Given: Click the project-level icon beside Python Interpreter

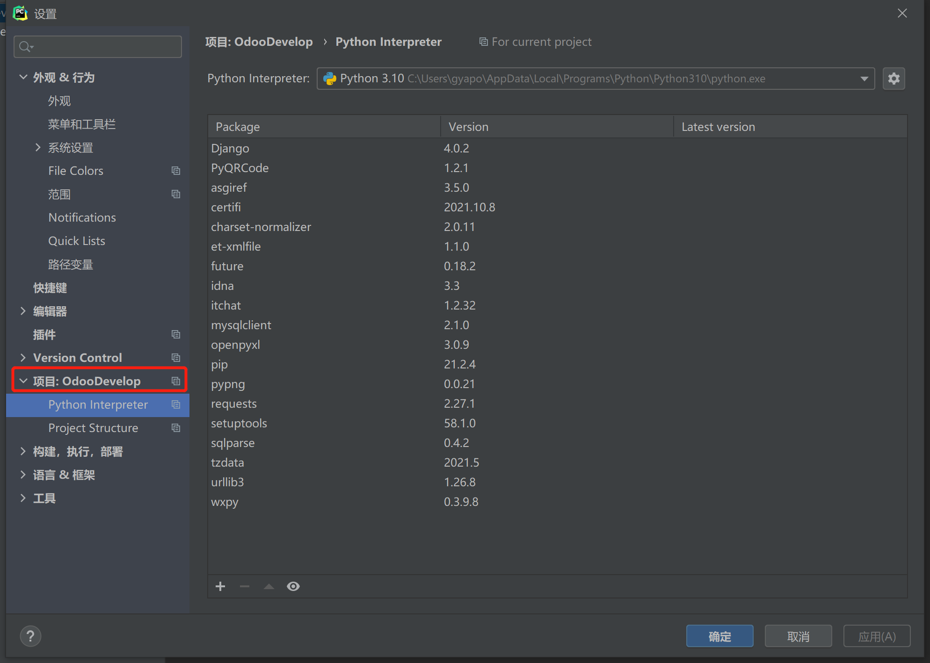Looking at the screenshot, I should point(176,404).
